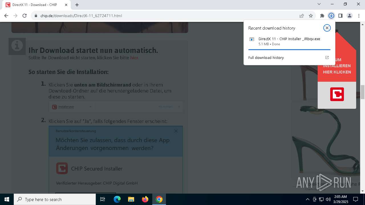365x205 pixels.
Task: Click the red CHIP logo on banner
Action: tap(337, 94)
